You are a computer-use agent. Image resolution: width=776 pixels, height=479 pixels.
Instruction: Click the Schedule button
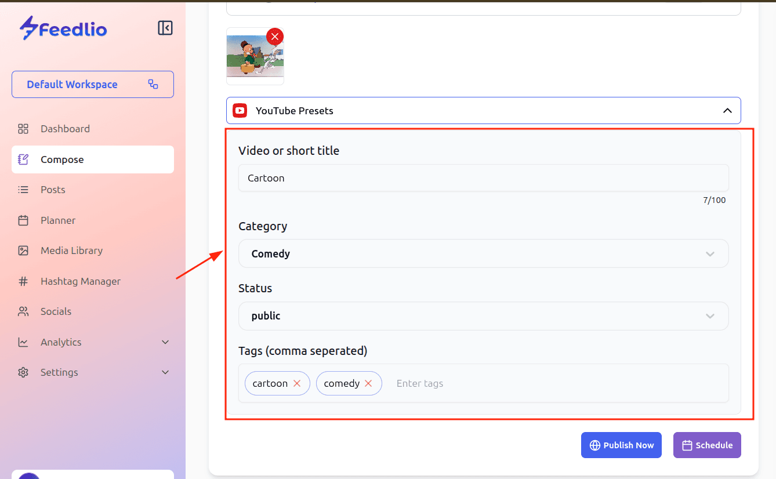point(707,445)
